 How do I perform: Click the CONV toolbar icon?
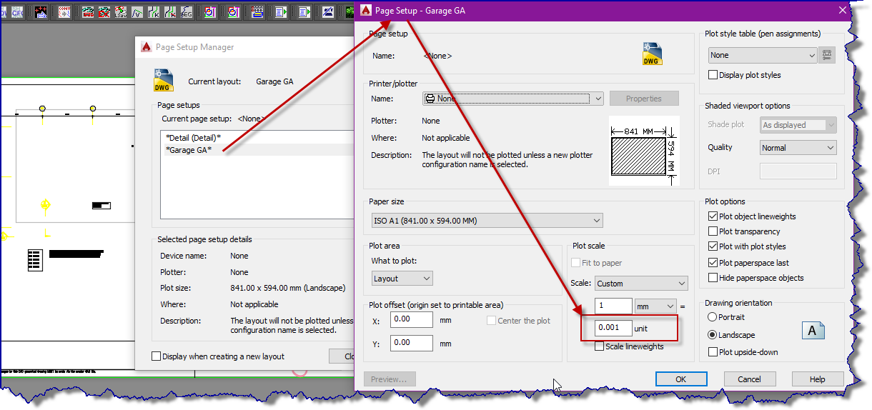coord(64,12)
